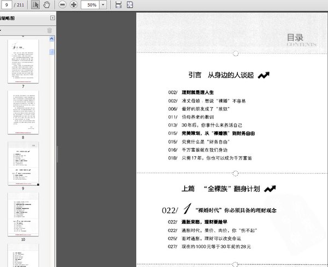The image size is (328, 267).
Task: Click the Select tool arrow icon
Action: point(36,4)
